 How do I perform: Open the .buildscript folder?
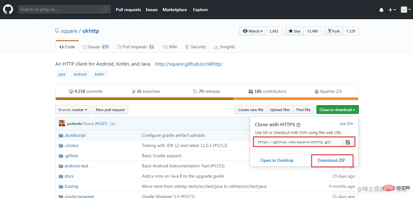coord(75,135)
